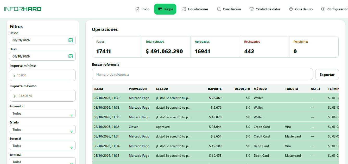This screenshot has height=164, width=348.
Task: Click the Exportar button
Action: [x=327, y=74]
